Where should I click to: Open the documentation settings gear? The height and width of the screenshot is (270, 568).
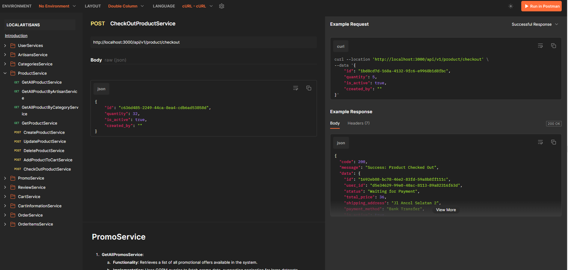click(x=221, y=6)
